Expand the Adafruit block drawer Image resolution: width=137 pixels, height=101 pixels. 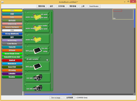pyautogui.click(x=12, y=60)
